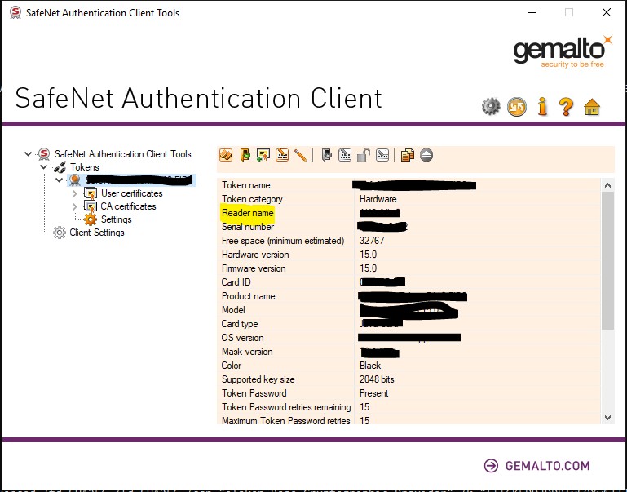Expand the User certificates node

pos(75,193)
